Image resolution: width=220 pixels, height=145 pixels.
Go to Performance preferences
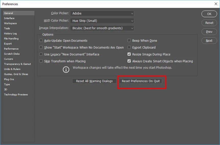[19, 49]
